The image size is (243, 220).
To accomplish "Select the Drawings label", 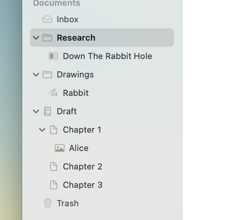I will [x=75, y=75].
